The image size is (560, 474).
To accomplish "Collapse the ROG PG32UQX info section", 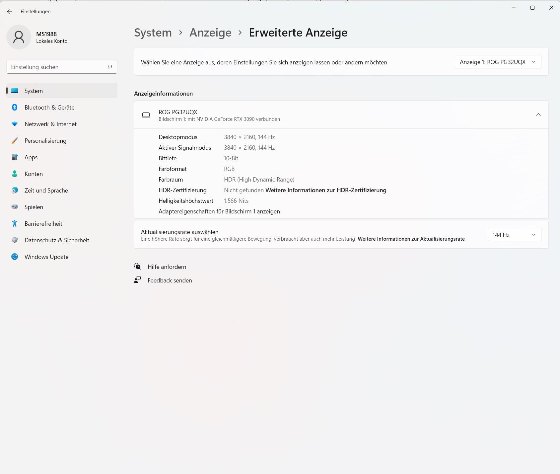I will 538,115.
